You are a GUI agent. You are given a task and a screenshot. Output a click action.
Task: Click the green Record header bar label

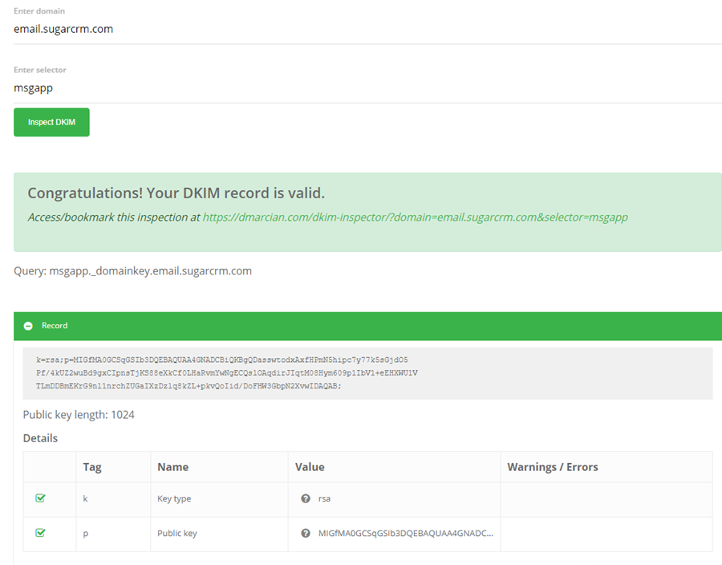55,326
